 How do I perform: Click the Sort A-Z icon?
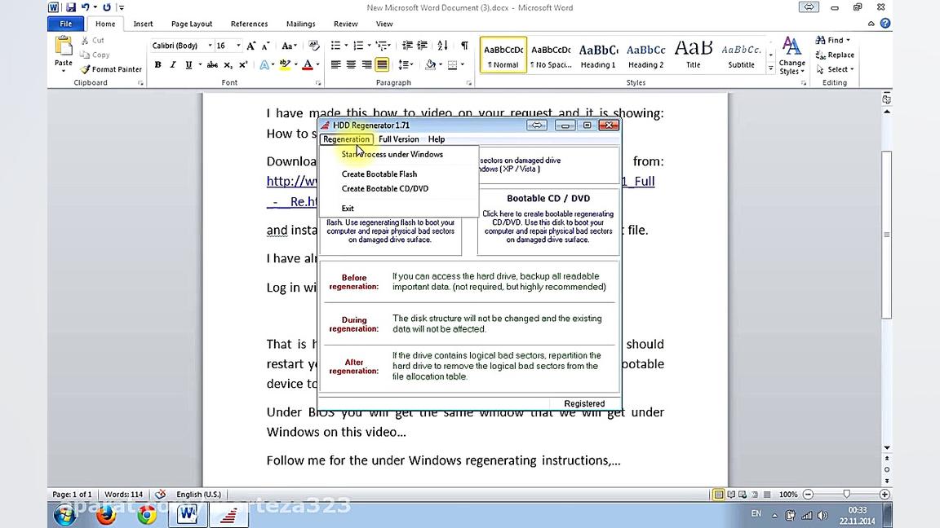coord(442,46)
